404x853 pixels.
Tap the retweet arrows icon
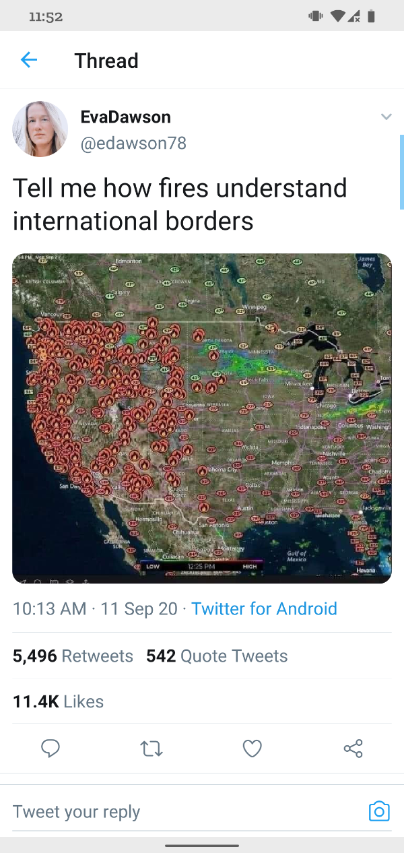[151, 749]
